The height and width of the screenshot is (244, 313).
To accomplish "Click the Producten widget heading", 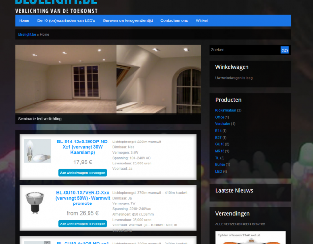I will [x=228, y=100].
